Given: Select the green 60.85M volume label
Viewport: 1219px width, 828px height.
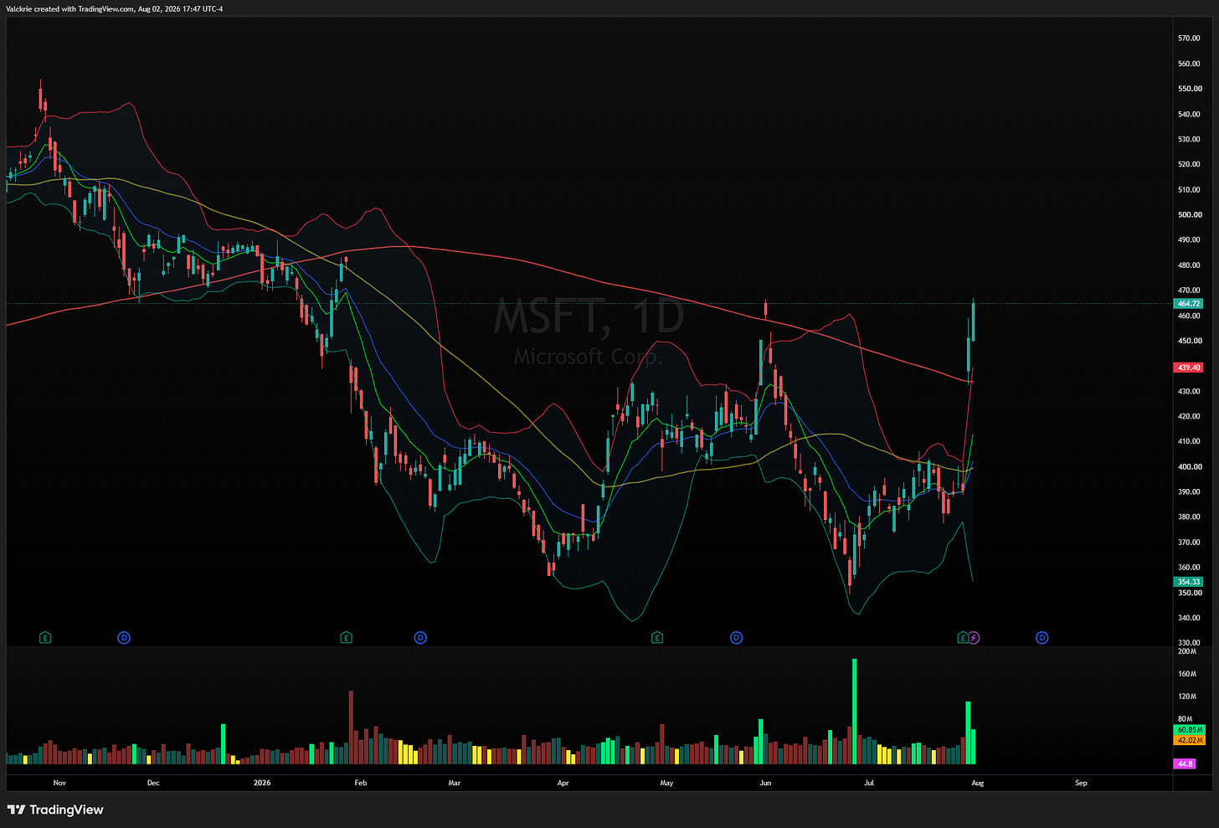Looking at the screenshot, I should (1190, 730).
